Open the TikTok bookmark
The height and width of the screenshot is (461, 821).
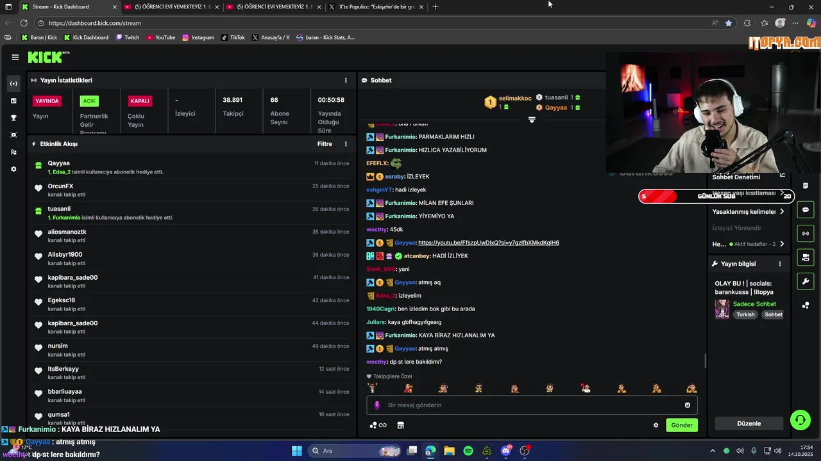[233, 38]
